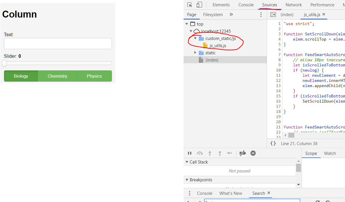This screenshot has height=202, width=345.
Task: Collapse the Call Stack section
Action: click(187, 162)
